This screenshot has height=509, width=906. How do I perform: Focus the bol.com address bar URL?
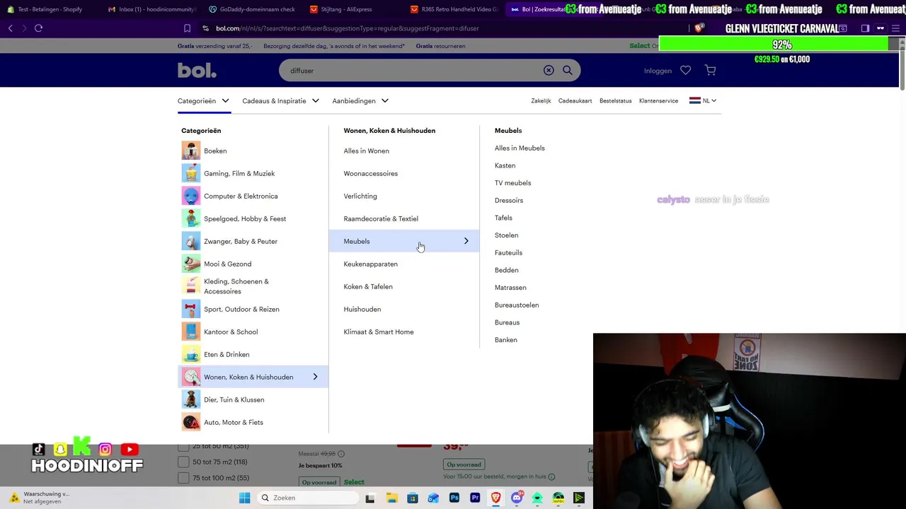tap(347, 28)
